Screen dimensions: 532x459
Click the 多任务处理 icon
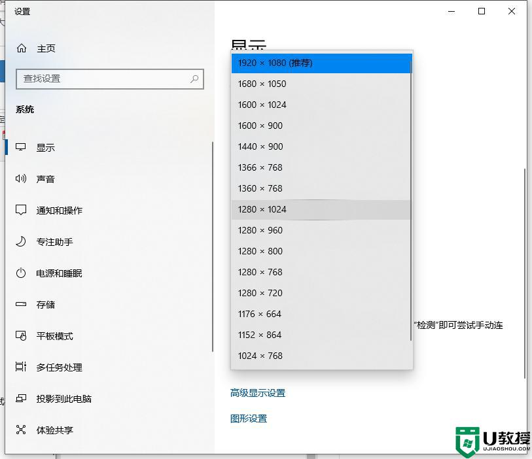pyautogui.click(x=21, y=367)
